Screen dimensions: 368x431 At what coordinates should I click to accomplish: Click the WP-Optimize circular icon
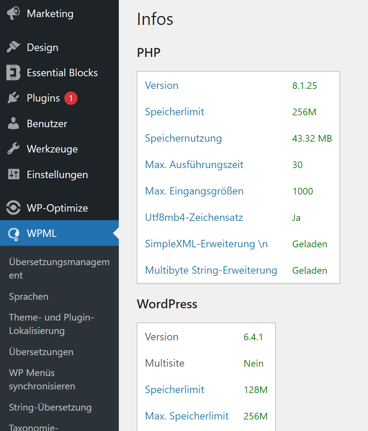point(13,208)
